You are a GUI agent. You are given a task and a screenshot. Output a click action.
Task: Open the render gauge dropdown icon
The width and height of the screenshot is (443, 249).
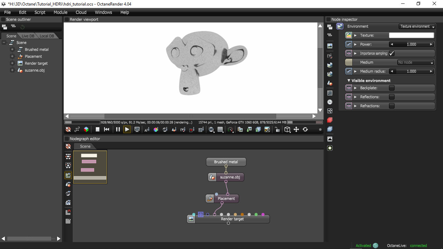(230, 129)
